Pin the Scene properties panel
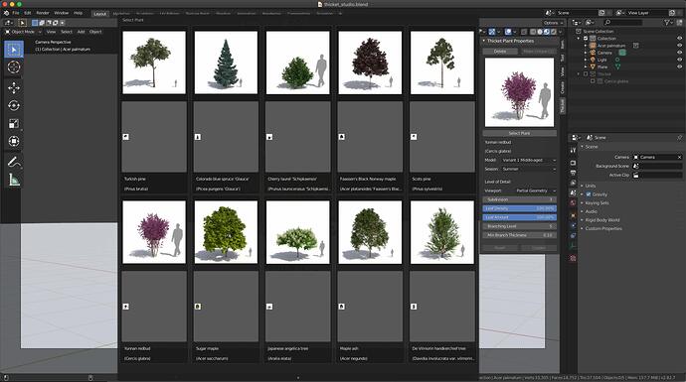Image resolution: width=686 pixels, height=382 pixels. [679, 138]
